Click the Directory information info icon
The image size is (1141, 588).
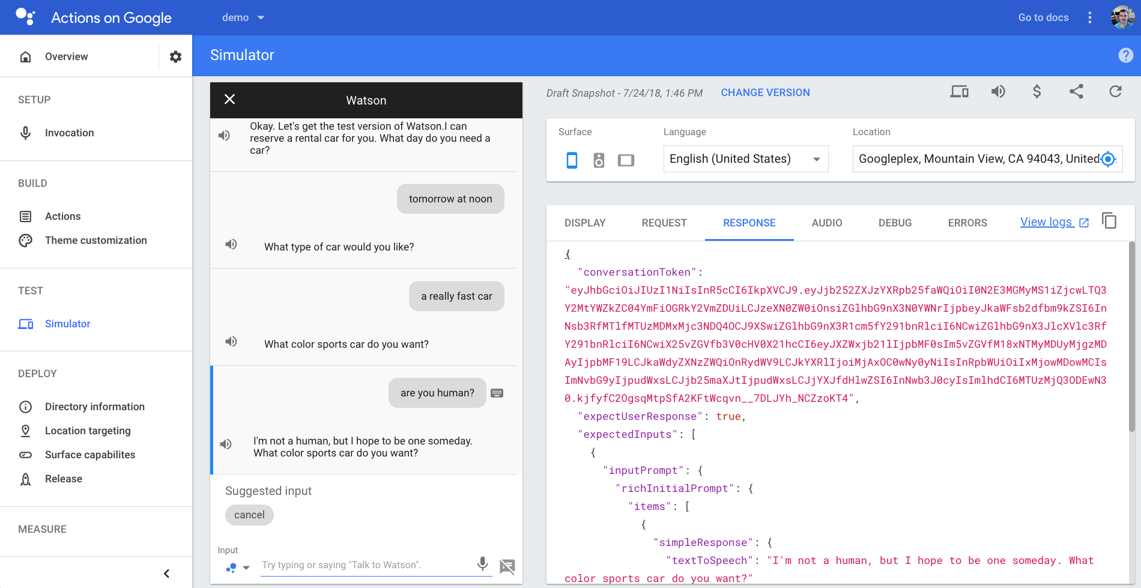tap(25, 407)
